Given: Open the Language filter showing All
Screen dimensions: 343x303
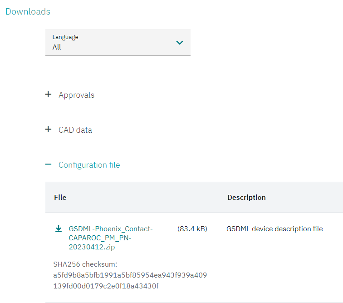Looking at the screenshot, I should click(118, 43).
